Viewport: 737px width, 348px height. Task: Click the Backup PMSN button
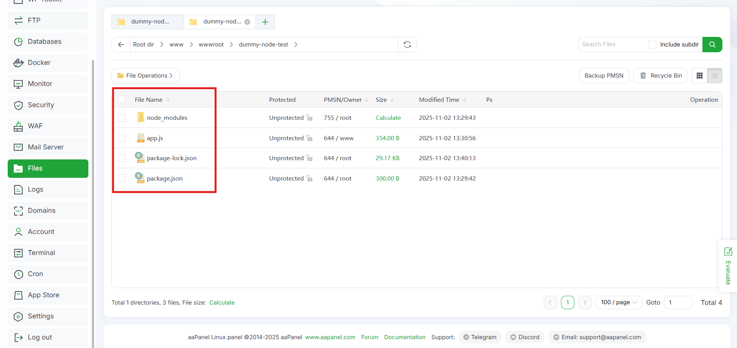[604, 76]
